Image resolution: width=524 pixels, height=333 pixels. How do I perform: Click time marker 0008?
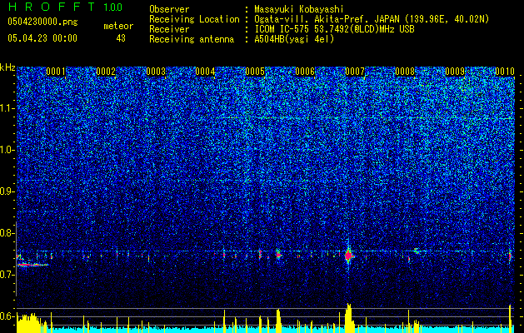[x=405, y=72]
